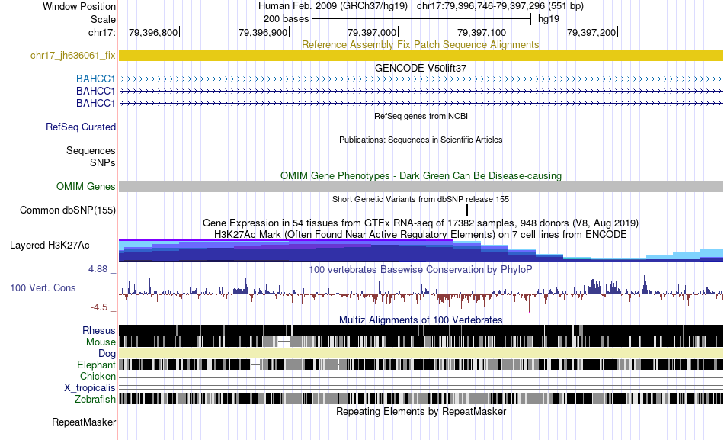Click the 79,397,000 ruler position
Screen dimensions: 724x440
pos(372,32)
